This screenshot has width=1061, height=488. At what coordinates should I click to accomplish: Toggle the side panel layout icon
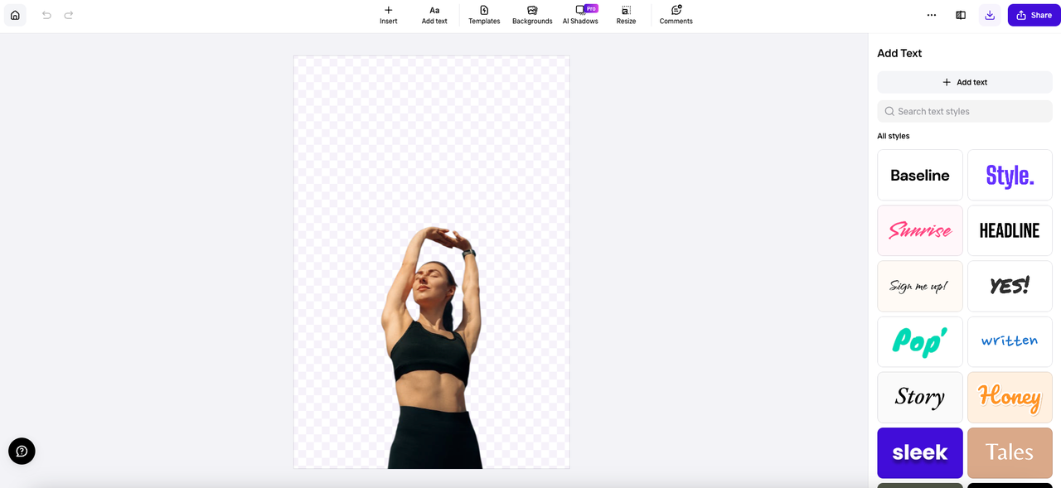coord(961,15)
